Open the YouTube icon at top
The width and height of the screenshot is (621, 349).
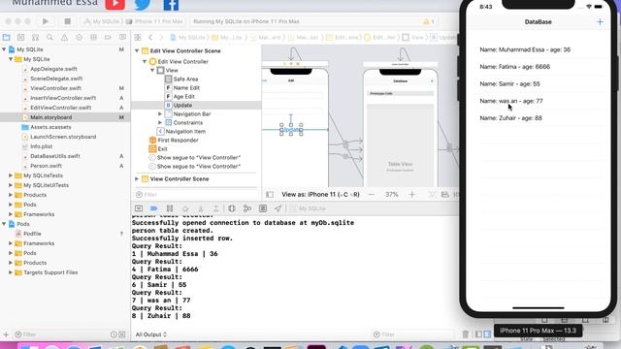tap(114, 4)
